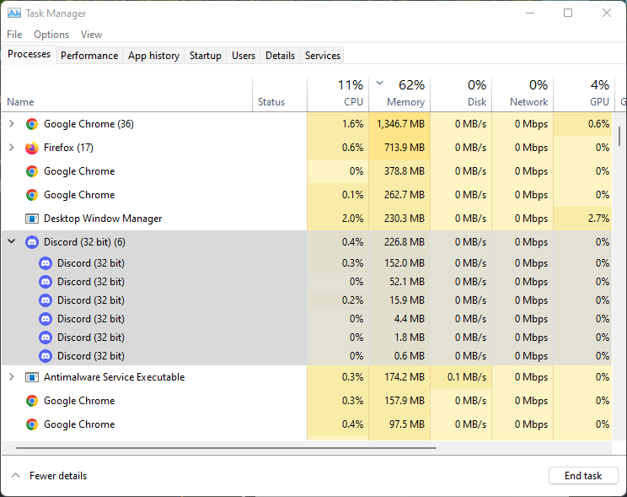Select the Processes tab

click(29, 54)
